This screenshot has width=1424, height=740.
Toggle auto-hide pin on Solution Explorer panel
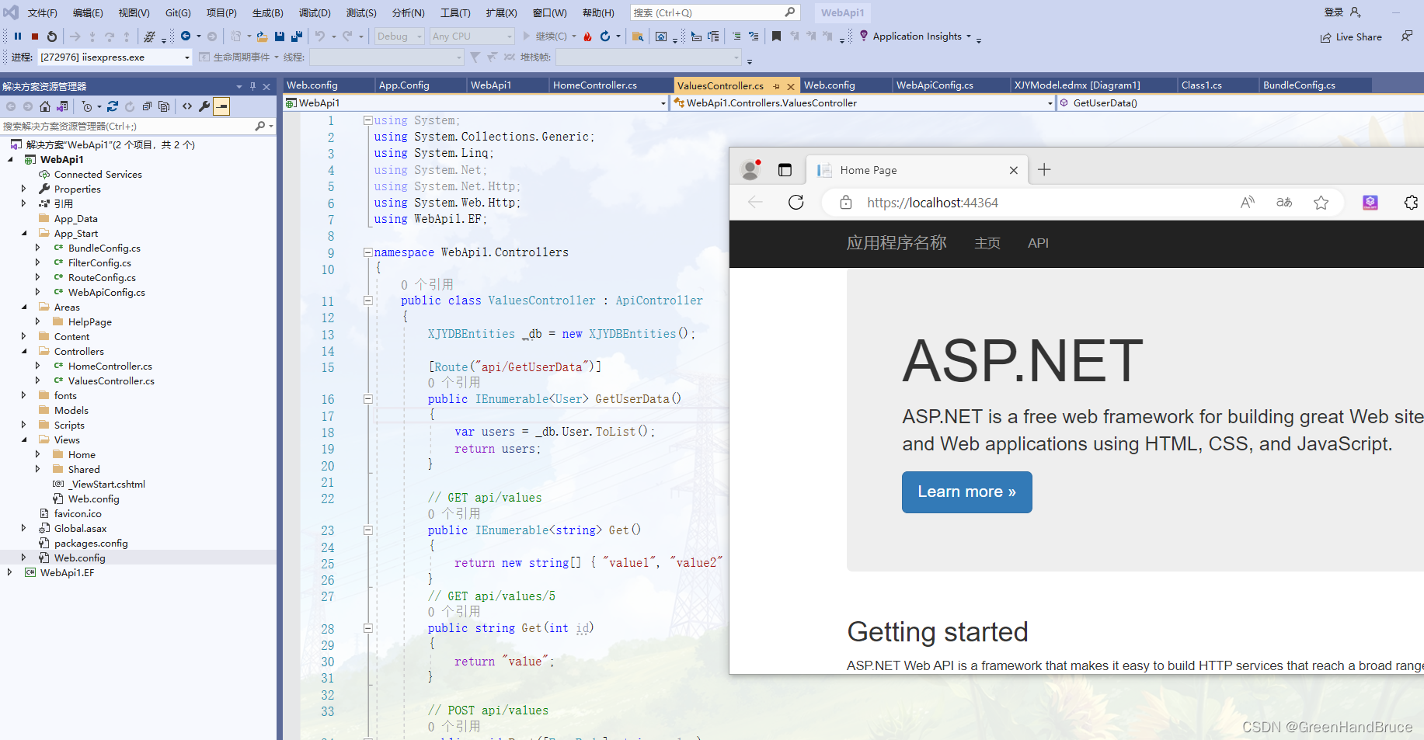[x=252, y=86]
